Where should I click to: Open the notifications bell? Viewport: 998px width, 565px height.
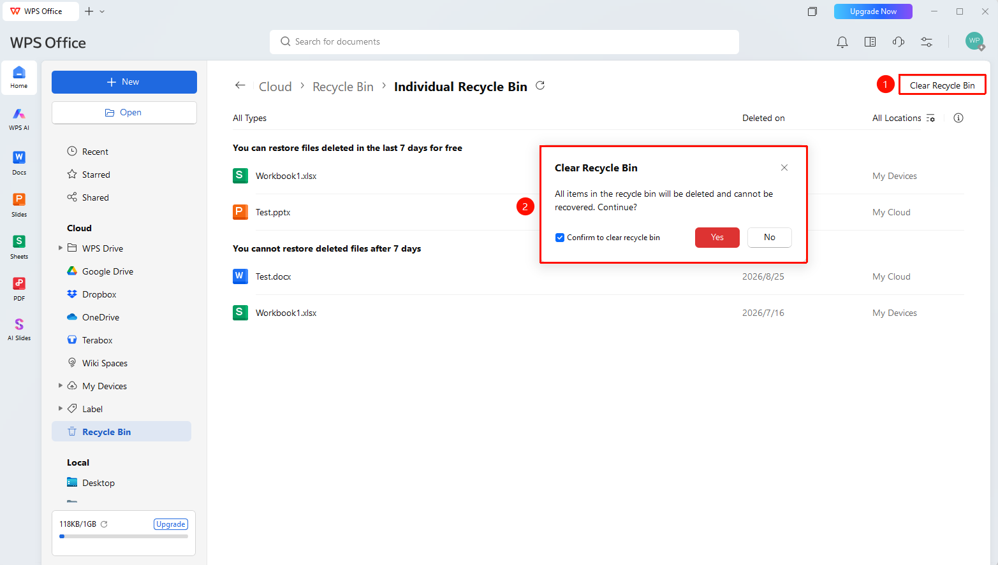tap(842, 42)
